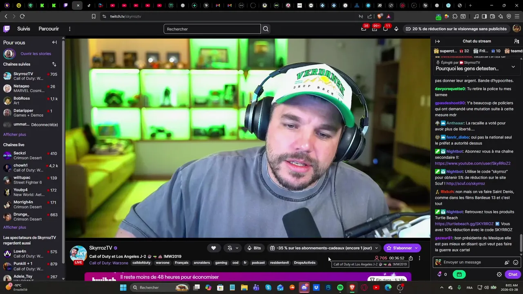Select the arcraiders tag
This screenshot has height=294, width=523.
202,263
